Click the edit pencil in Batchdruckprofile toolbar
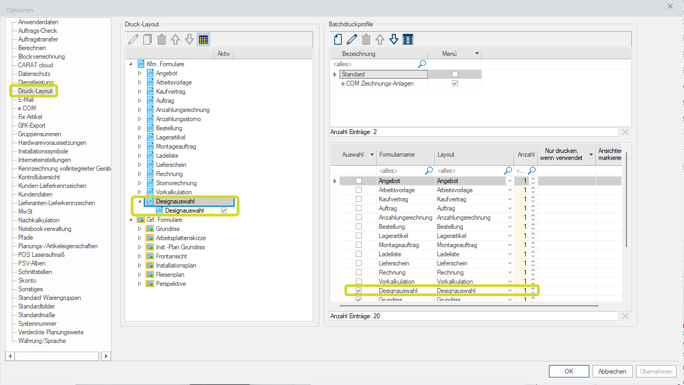The height and width of the screenshot is (385, 684). click(352, 39)
